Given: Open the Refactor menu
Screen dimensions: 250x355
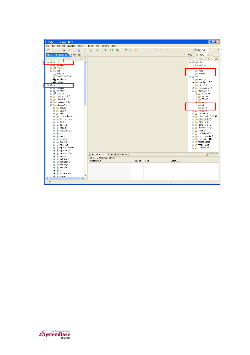Looking at the screenshot, I should (61, 46).
